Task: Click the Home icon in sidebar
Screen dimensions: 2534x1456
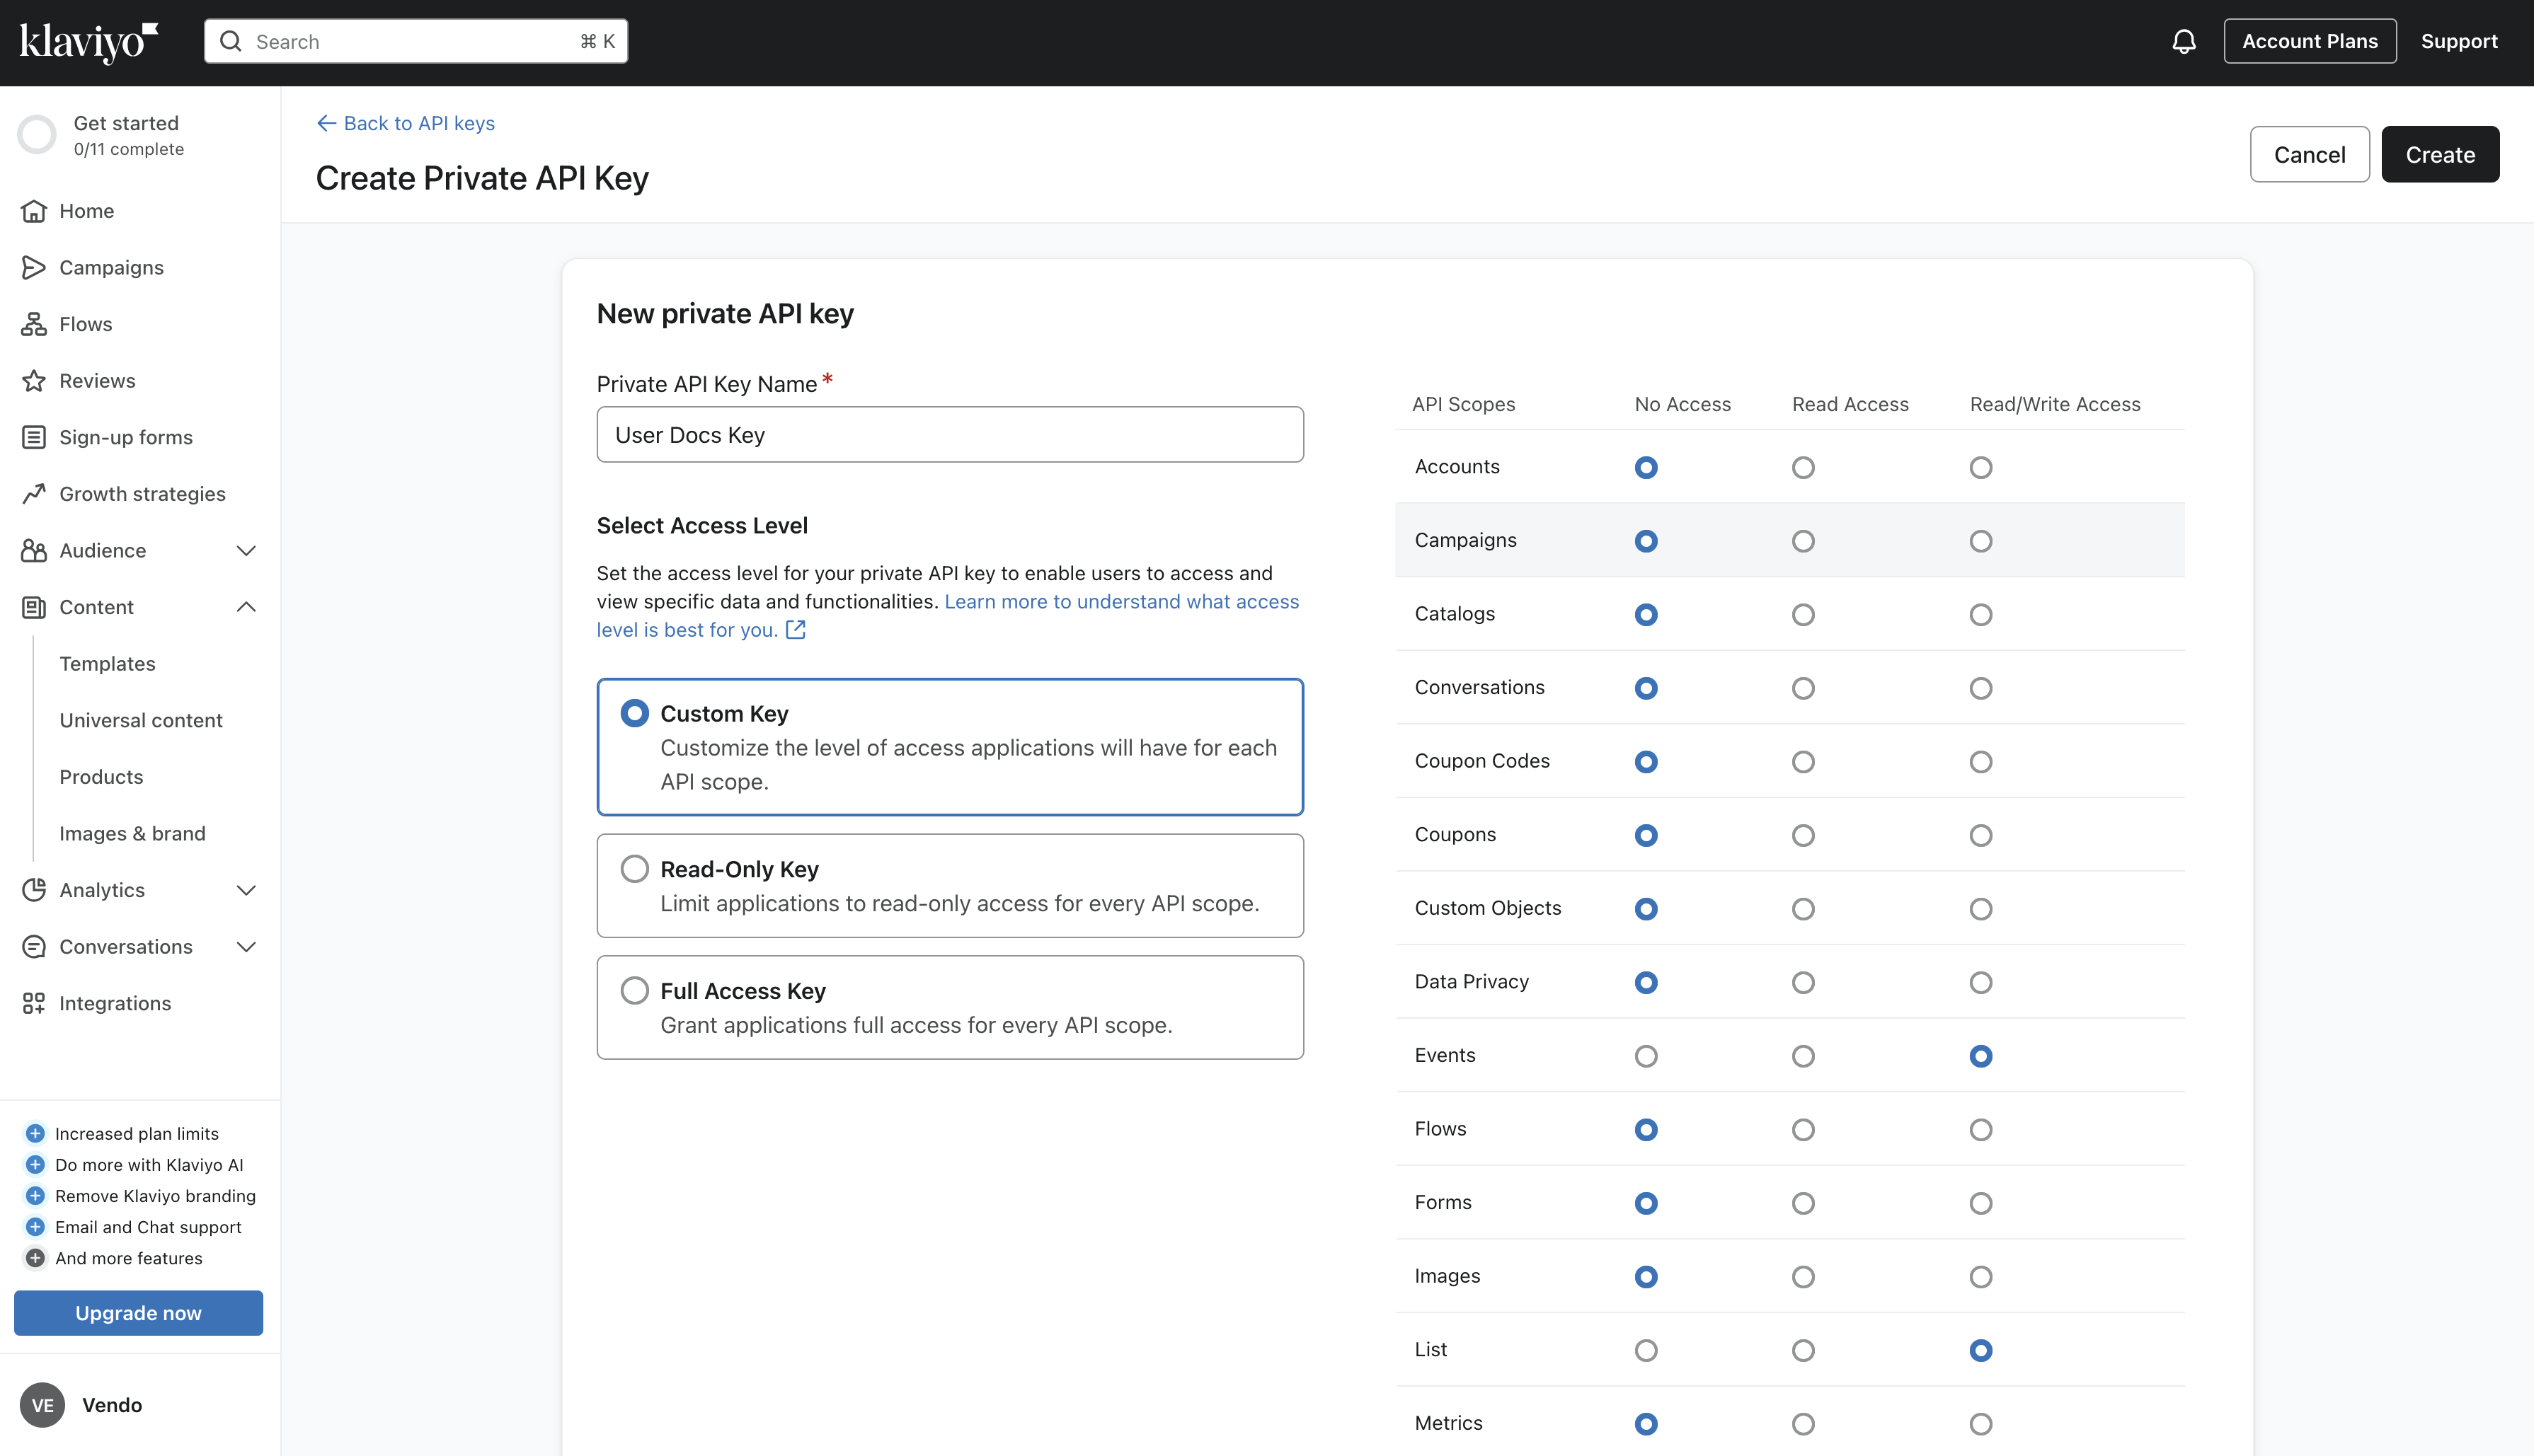Action: pyautogui.click(x=34, y=211)
